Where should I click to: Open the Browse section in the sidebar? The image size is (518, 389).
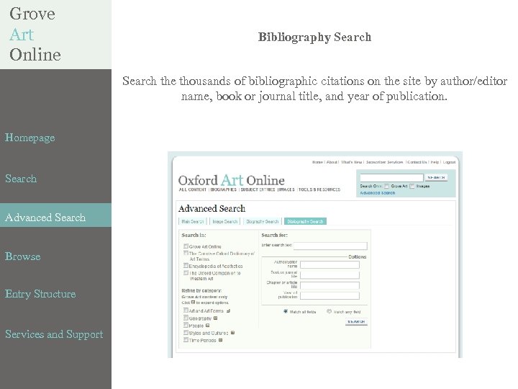(x=23, y=256)
